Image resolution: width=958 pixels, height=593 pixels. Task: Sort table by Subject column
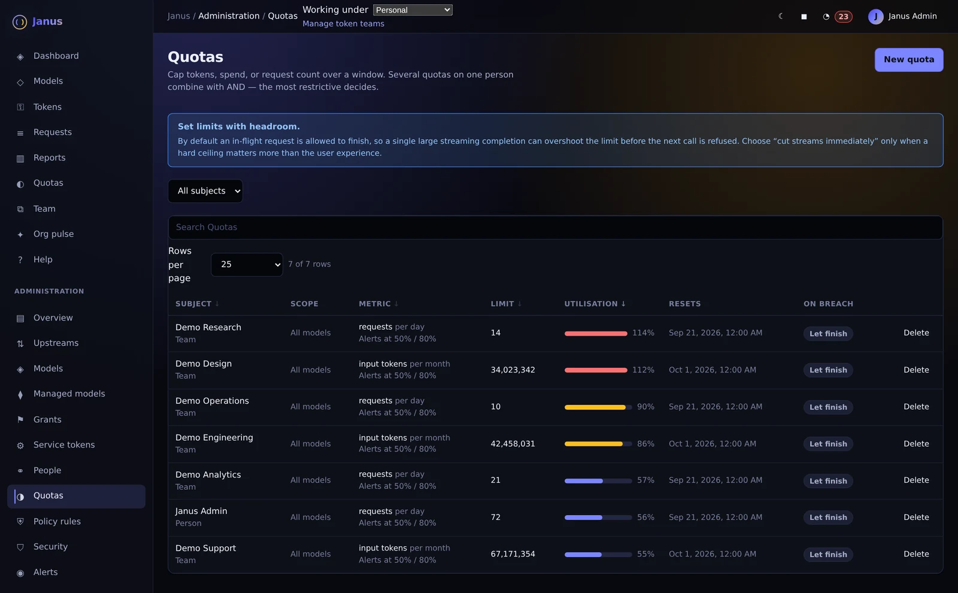tap(197, 304)
